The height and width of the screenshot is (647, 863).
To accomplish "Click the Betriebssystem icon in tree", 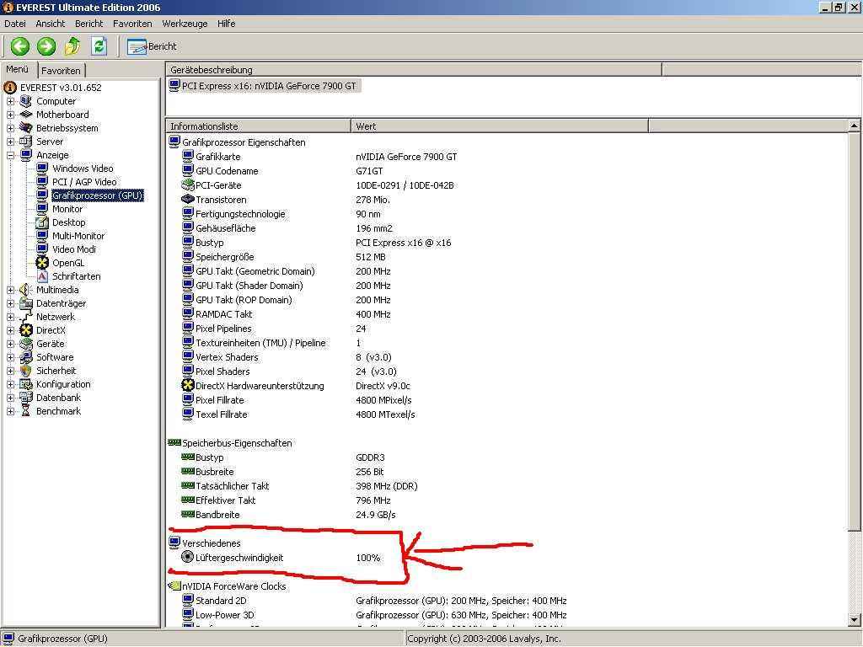I will [26, 128].
